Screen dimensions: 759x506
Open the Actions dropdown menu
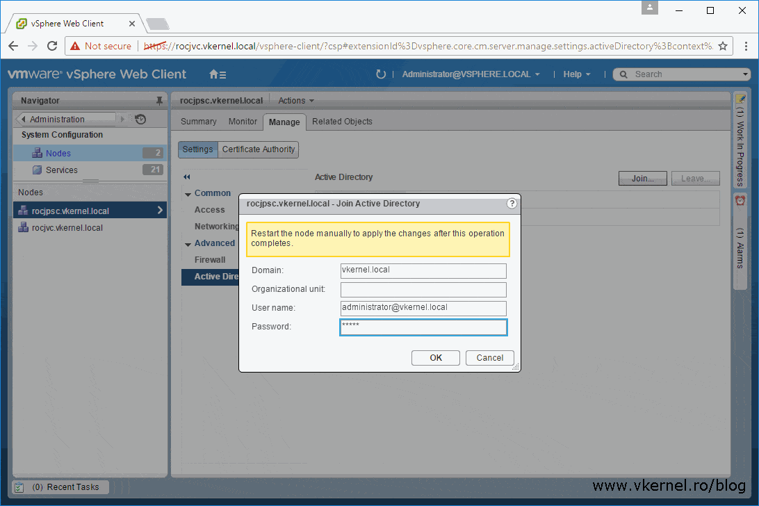295,100
